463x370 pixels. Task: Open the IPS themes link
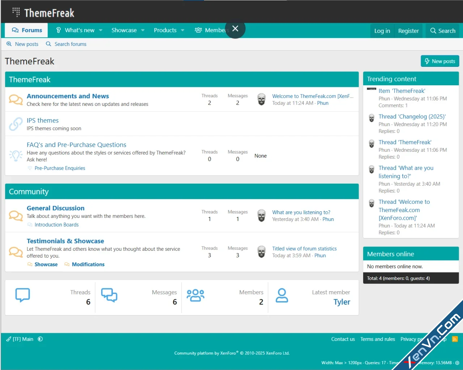tap(43, 120)
